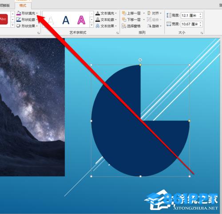Expand the Shape Fill dropdown arrow
Screen dimensions: 222x214
coord(37,13)
